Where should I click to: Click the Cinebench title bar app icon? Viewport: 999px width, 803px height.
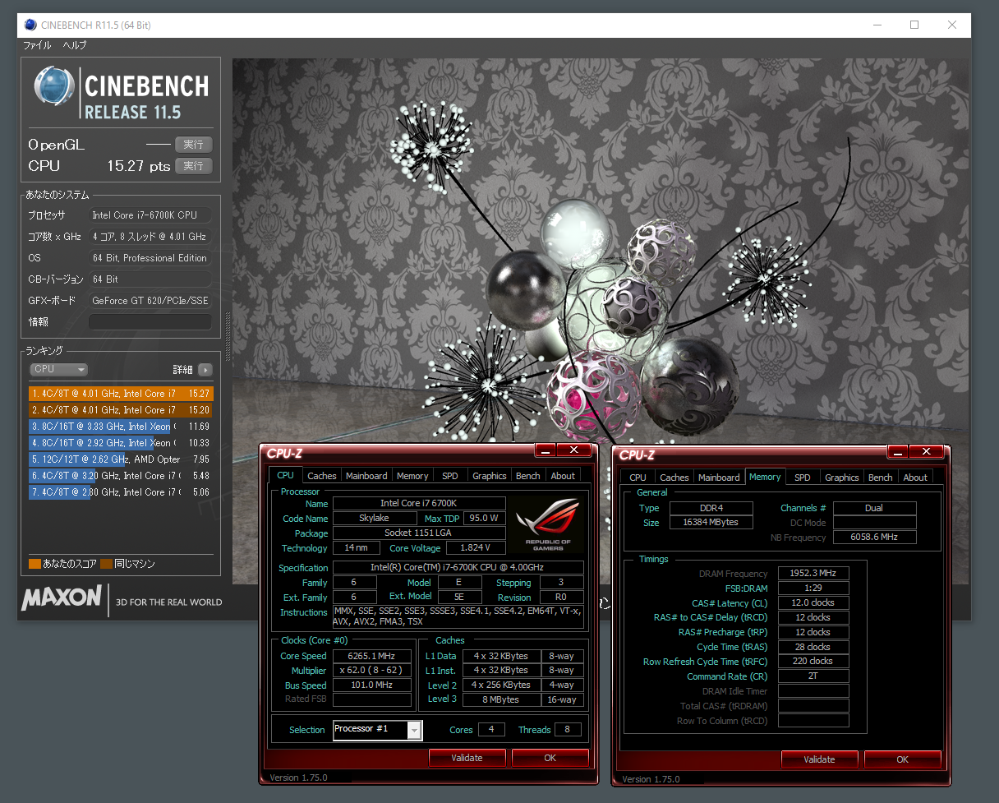click(x=30, y=25)
